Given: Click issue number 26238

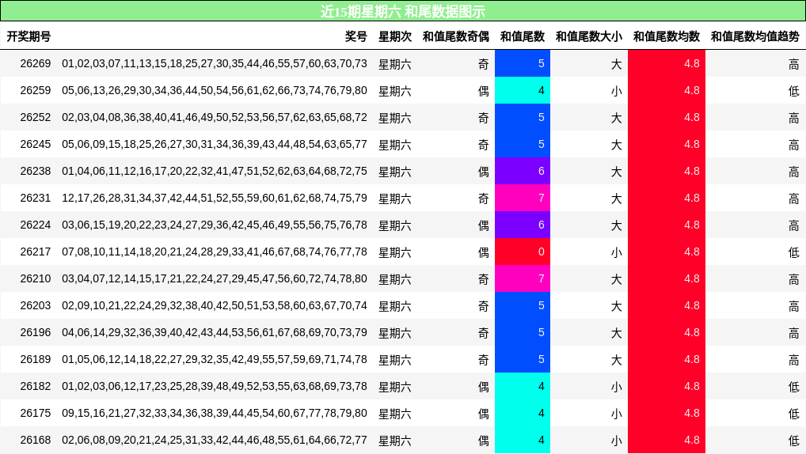Looking at the screenshot, I should (x=36, y=171).
